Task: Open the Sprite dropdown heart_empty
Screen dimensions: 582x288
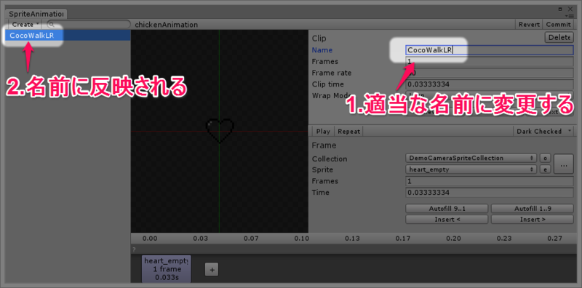Action: (471, 169)
